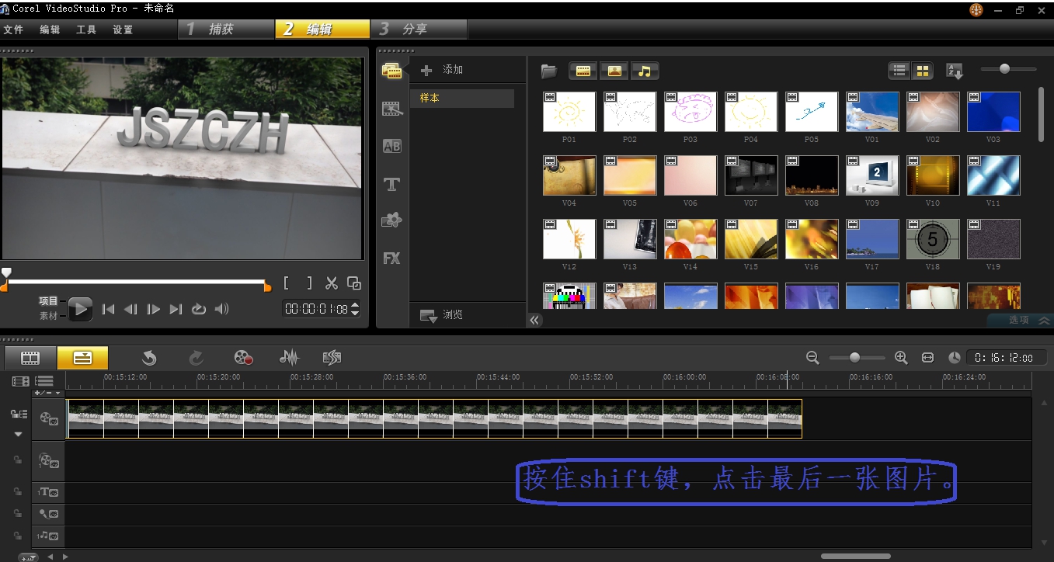Toggle ripple editing lock on video track
The height and width of the screenshot is (562, 1054).
19,415
